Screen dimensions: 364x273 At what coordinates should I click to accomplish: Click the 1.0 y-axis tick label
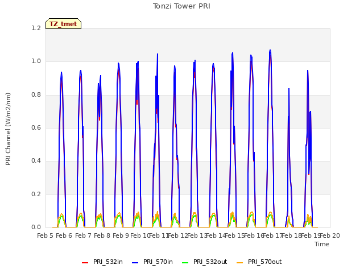point(36,61)
